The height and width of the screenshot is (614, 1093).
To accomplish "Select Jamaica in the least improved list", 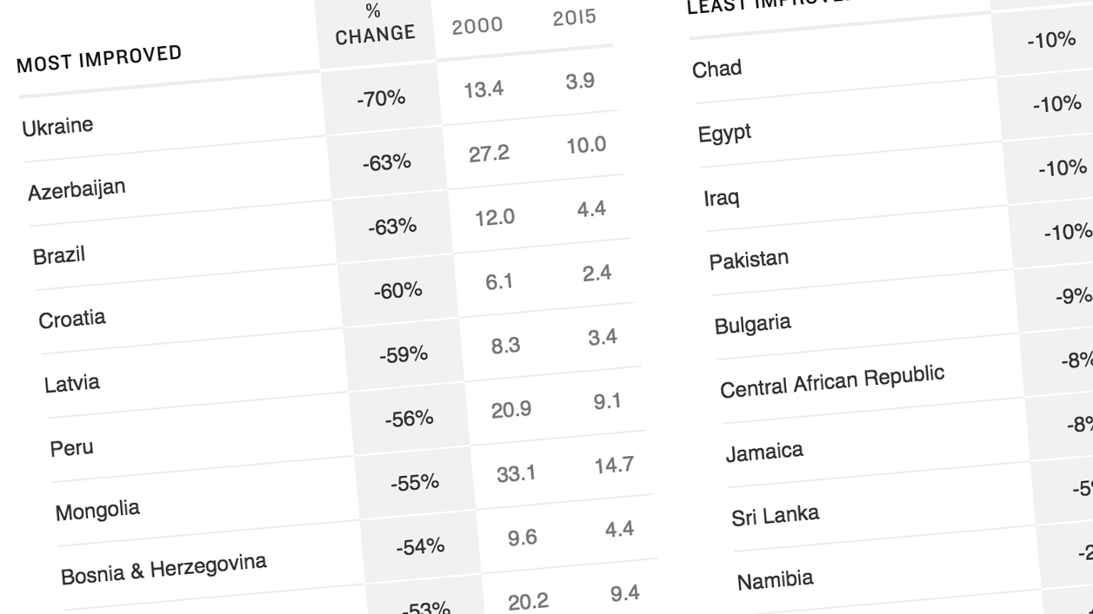I will 764,452.
